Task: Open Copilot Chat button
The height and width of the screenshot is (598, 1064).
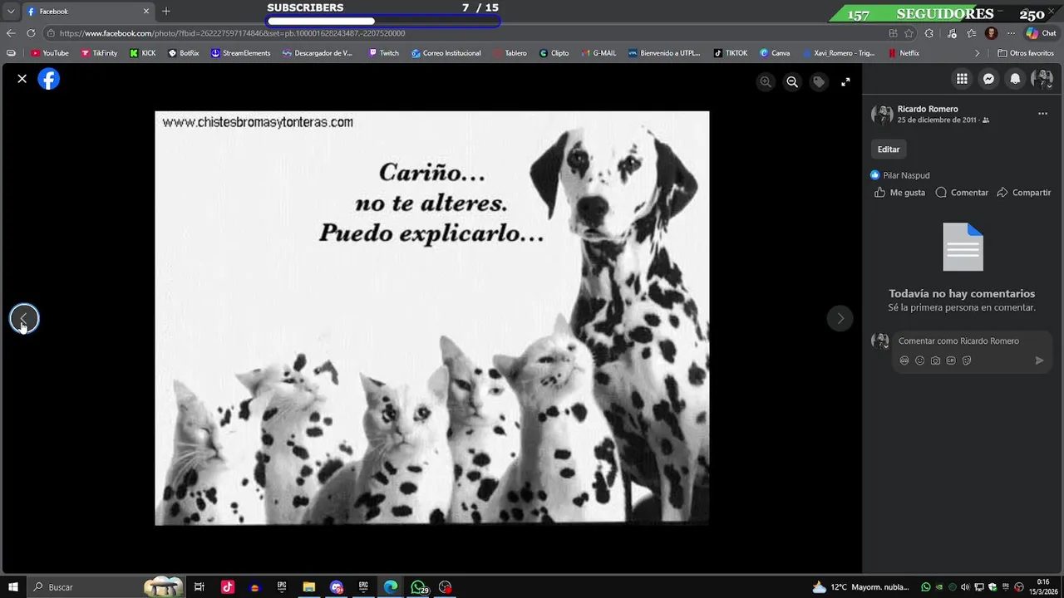Action: pyautogui.click(x=1041, y=33)
